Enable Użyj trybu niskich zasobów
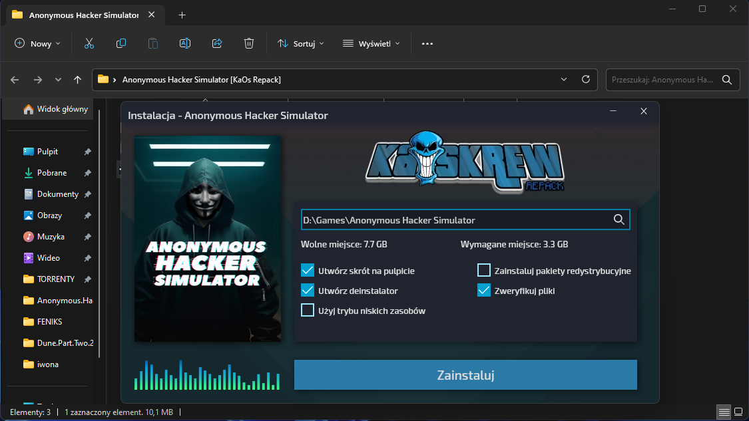Viewport: 749px width, 421px height. [308, 310]
